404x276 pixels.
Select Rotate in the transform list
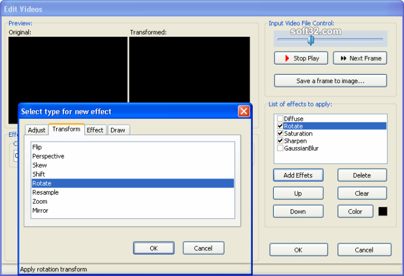(133, 183)
